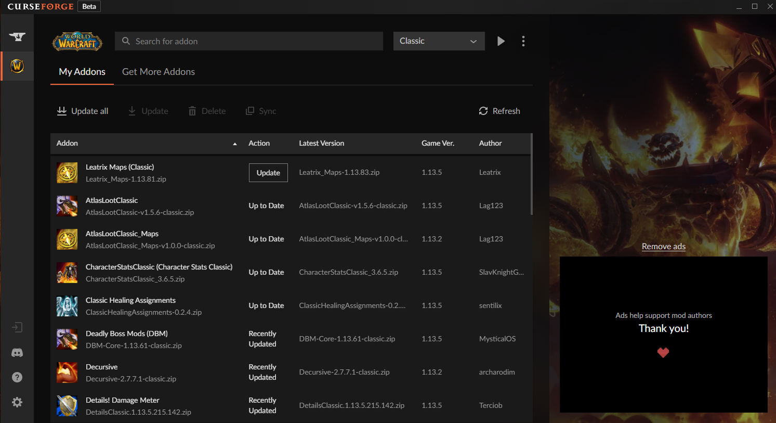The height and width of the screenshot is (423, 776).
Task: Sort by the Game Ver. column header
Action: tap(438, 143)
